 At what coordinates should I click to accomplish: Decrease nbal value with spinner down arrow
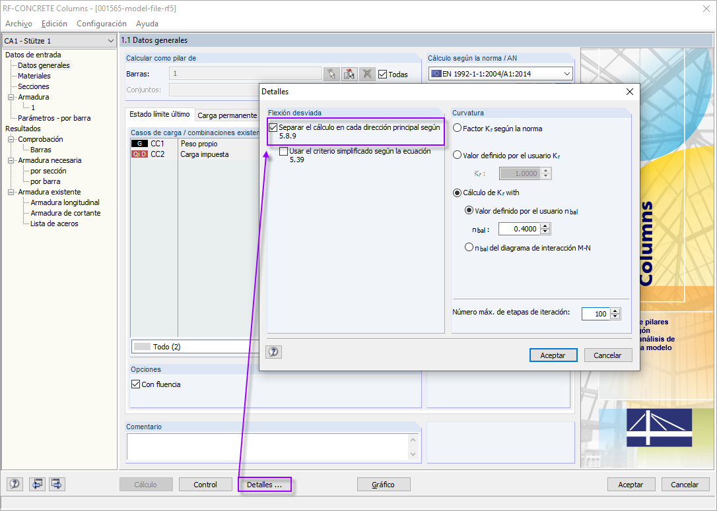click(545, 231)
